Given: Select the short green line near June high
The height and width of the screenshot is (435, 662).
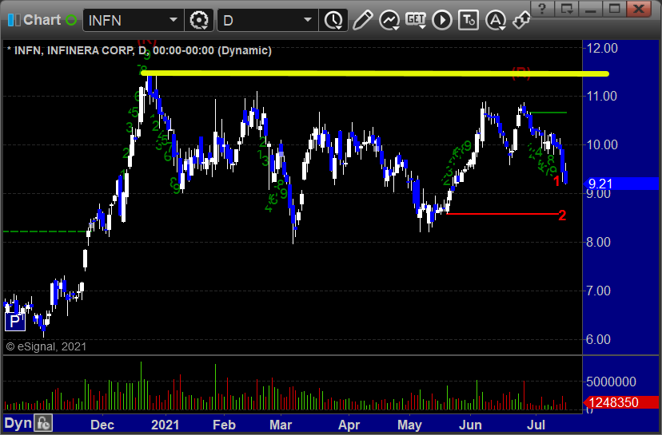Looking at the screenshot, I should (x=548, y=113).
